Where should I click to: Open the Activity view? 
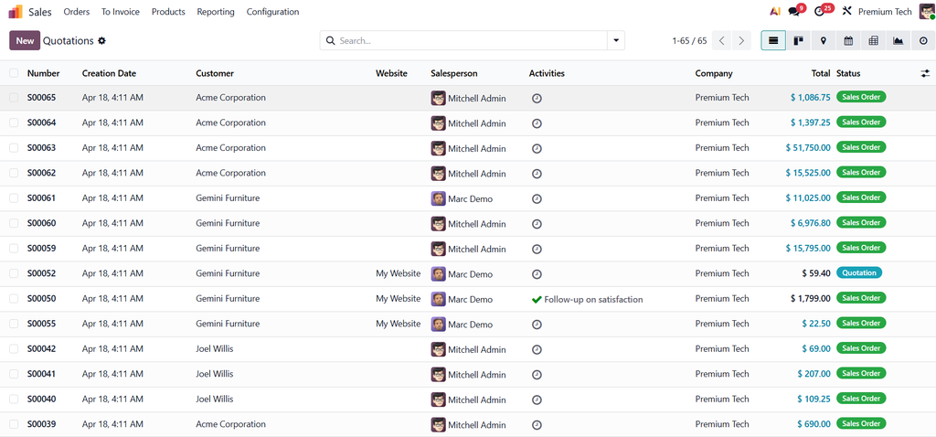pyautogui.click(x=922, y=41)
